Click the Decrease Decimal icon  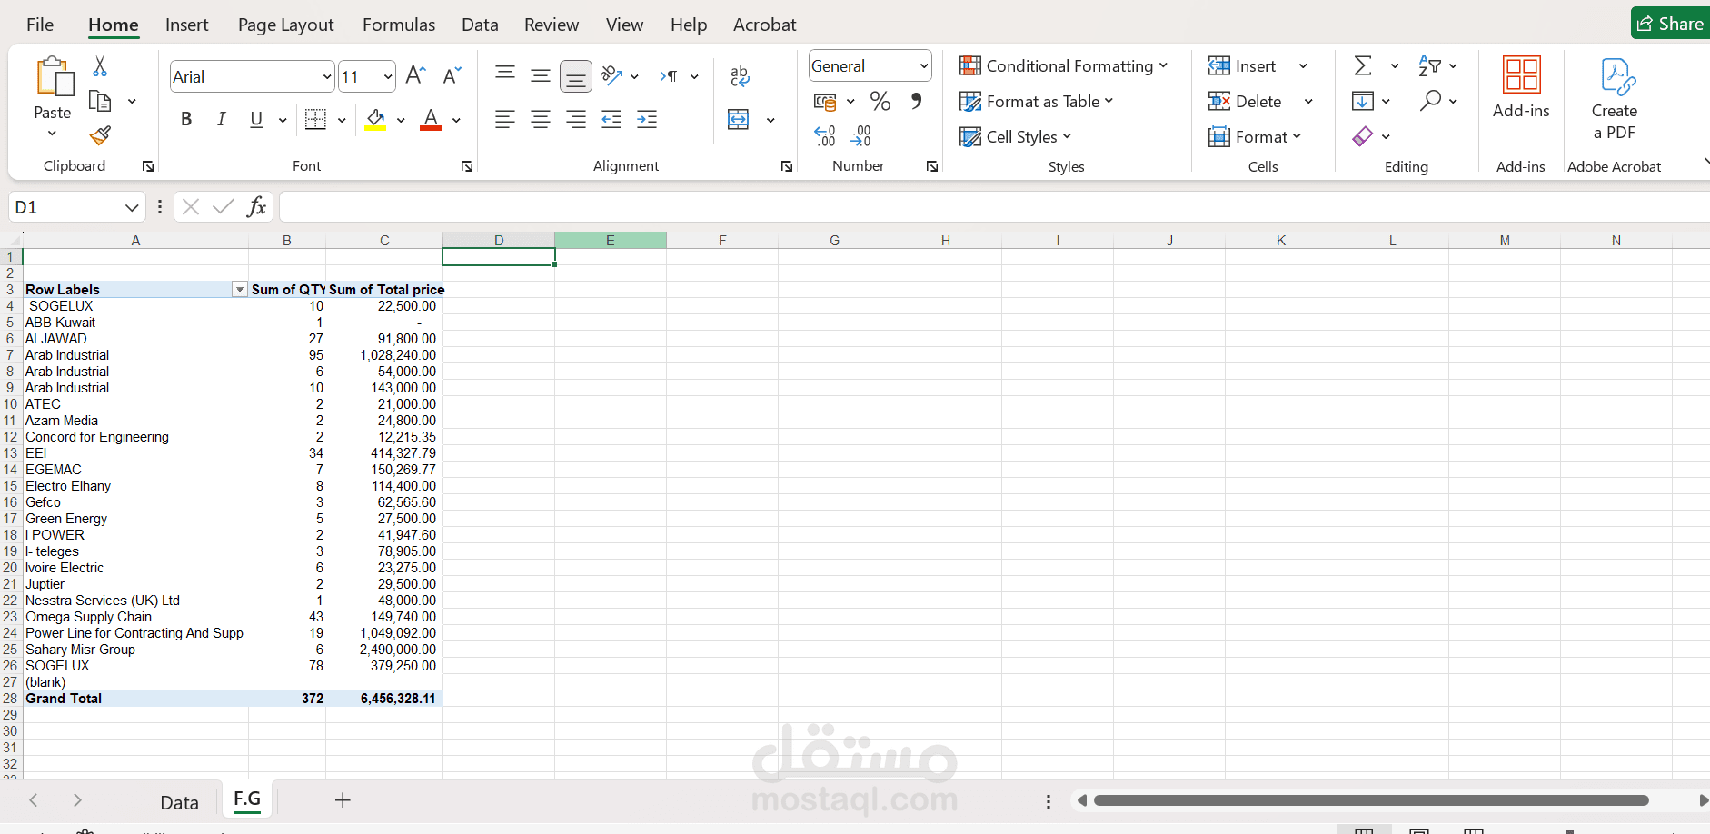860,136
